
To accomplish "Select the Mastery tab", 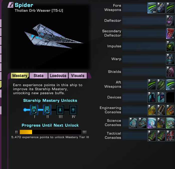I will click(x=20, y=76).
